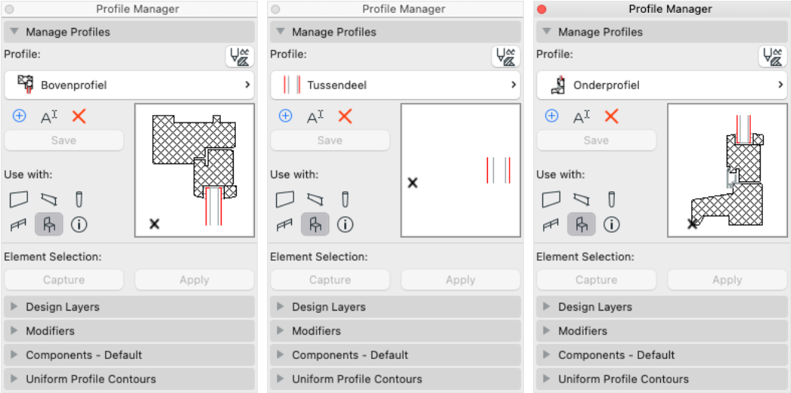The width and height of the screenshot is (791, 393).
Task: Toggle the Railing use-with option in the Onderprofiel panel
Action: [551, 224]
